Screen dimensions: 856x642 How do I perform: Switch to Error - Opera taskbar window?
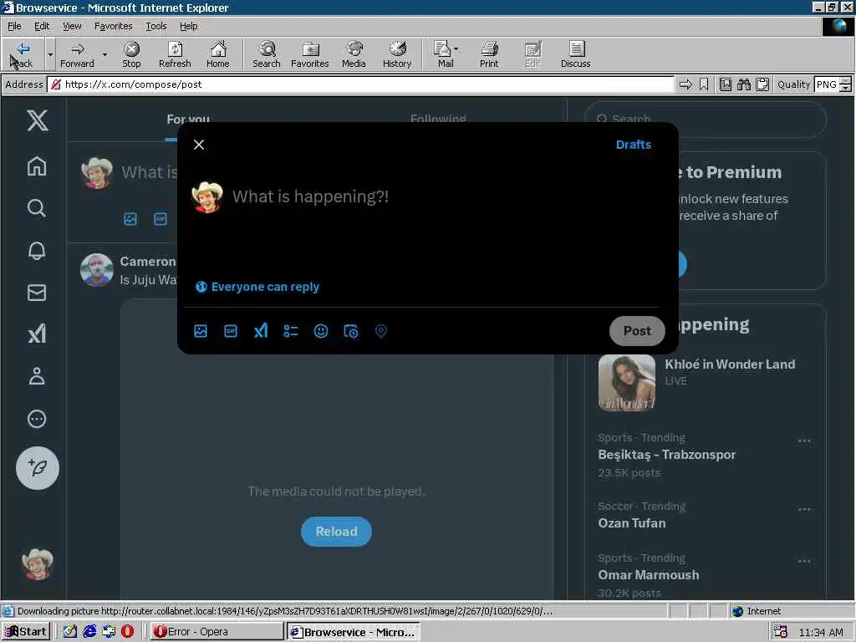click(x=217, y=632)
